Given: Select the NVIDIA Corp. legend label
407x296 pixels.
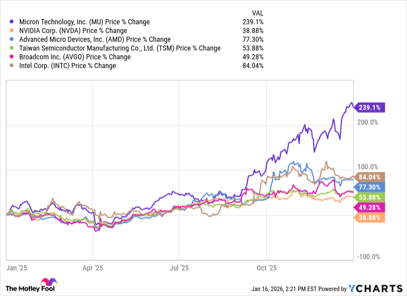Looking at the screenshot, I should click(72, 31).
